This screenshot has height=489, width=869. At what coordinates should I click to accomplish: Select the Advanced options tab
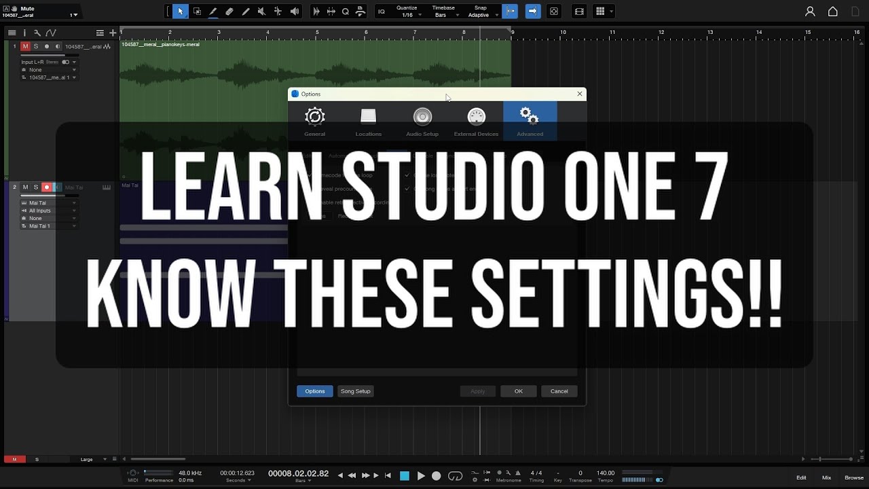click(x=530, y=122)
